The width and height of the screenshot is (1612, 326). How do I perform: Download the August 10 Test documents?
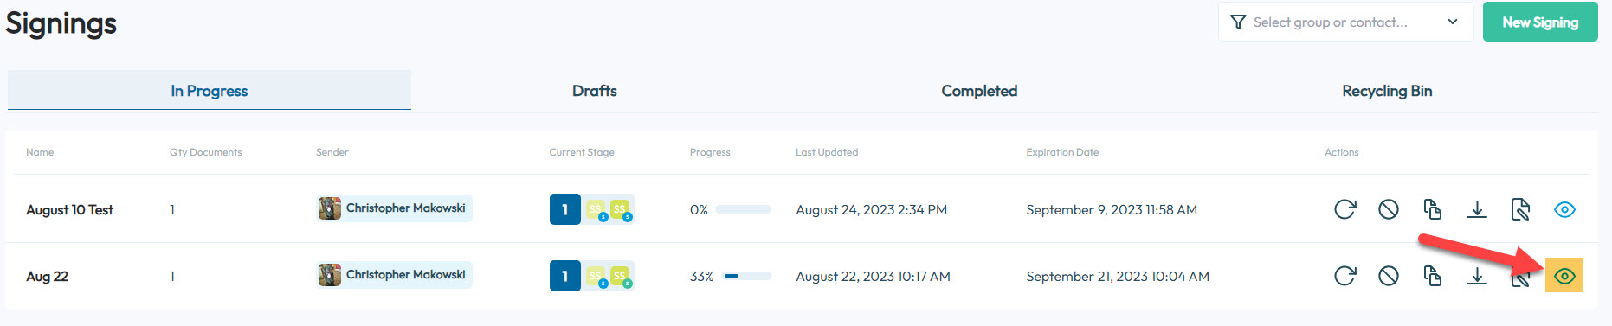point(1477,209)
